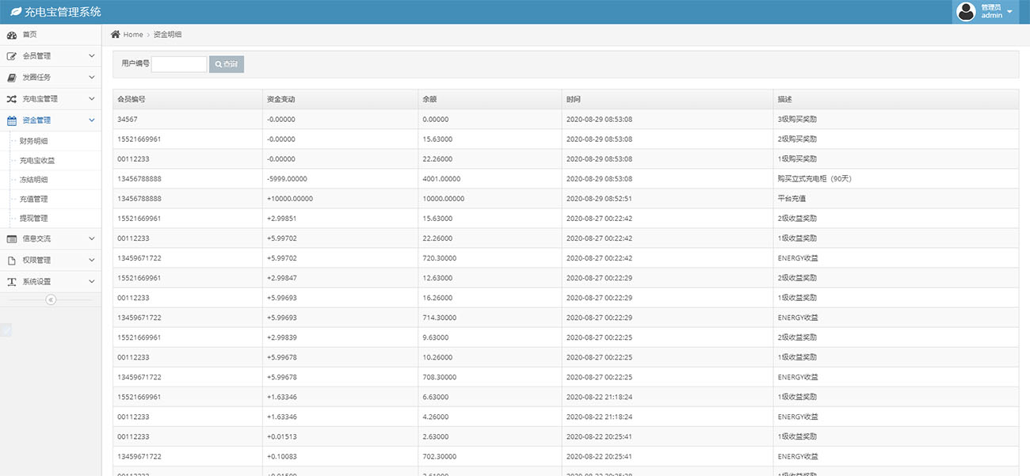Click the text icon for 系统设置
The width and height of the screenshot is (1030, 476).
coord(12,281)
